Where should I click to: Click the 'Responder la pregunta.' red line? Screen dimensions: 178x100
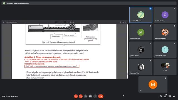tap(34, 64)
